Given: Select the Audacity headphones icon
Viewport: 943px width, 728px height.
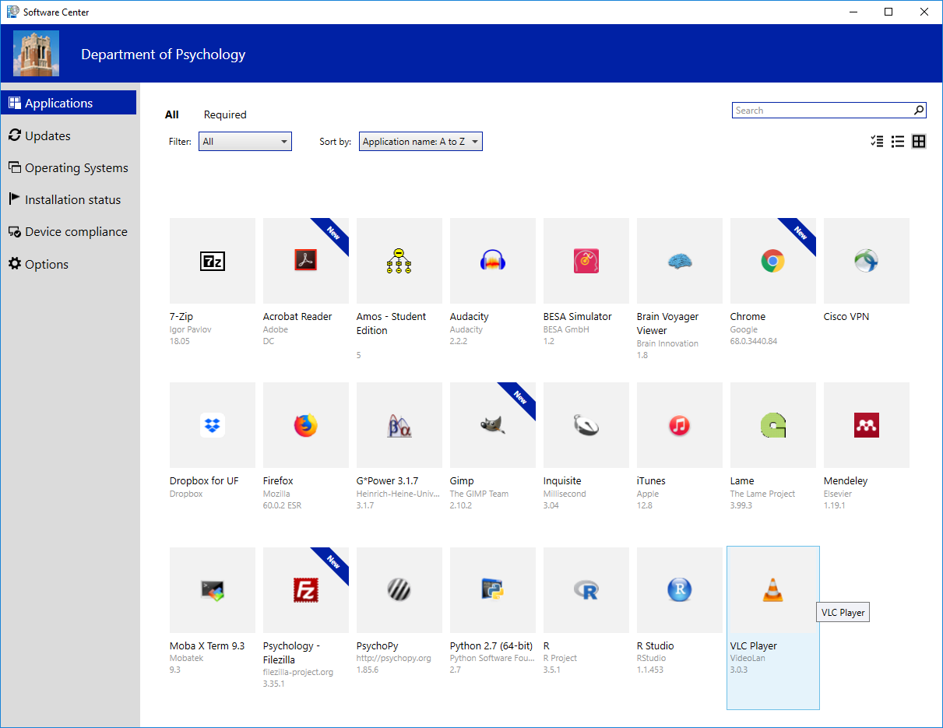Looking at the screenshot, I should pyautogui.click(x=492, y=261).
